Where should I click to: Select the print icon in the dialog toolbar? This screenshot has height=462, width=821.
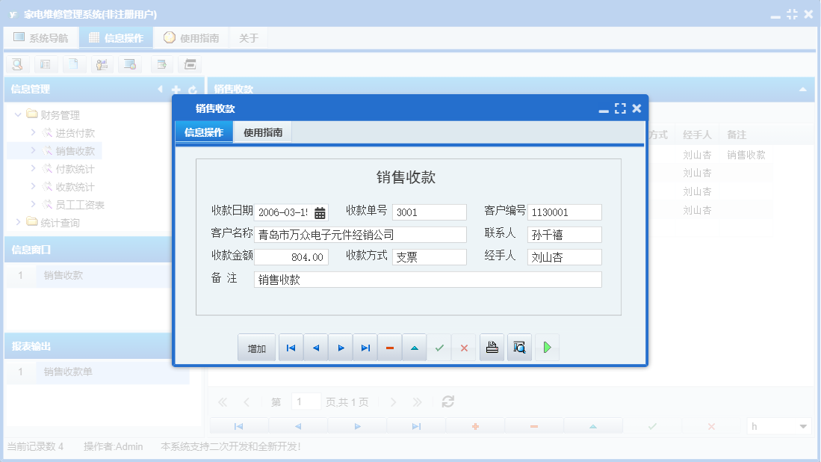coord(492,347)
